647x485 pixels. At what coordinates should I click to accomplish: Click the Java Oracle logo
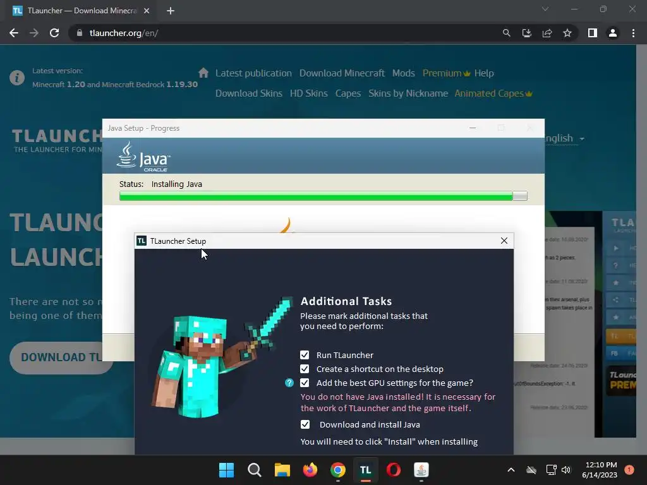click(143, 157)
